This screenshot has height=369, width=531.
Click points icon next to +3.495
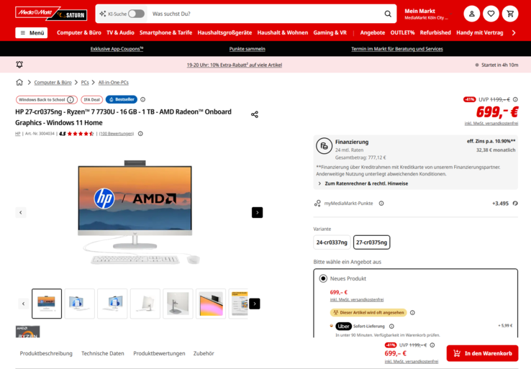tap(515, 204)
